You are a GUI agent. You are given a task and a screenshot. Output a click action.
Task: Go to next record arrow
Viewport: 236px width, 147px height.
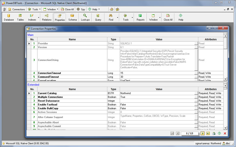203,133
